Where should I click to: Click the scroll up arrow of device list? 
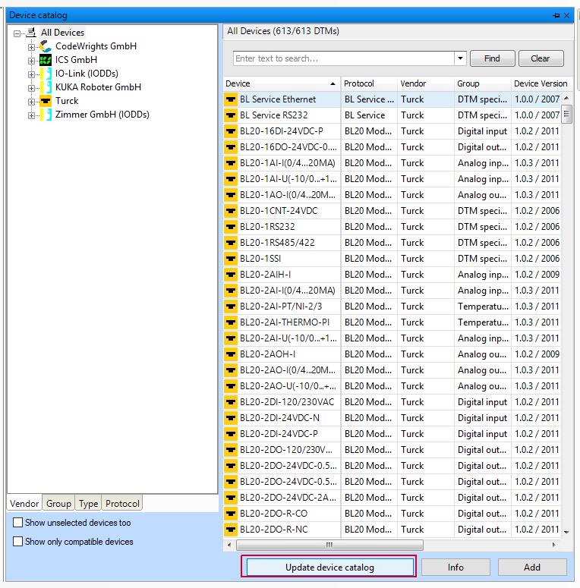pos(566,98)
